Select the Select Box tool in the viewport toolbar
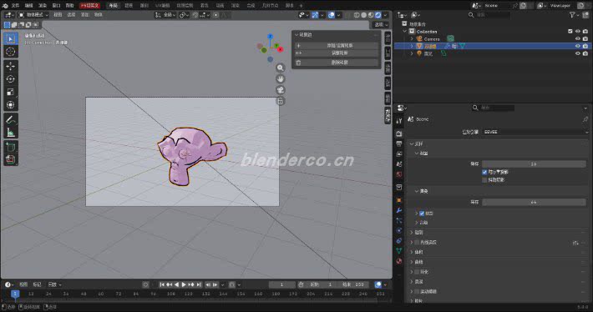Image resolution: width=593 pixels, height=312 pixels. click(11, 38)
